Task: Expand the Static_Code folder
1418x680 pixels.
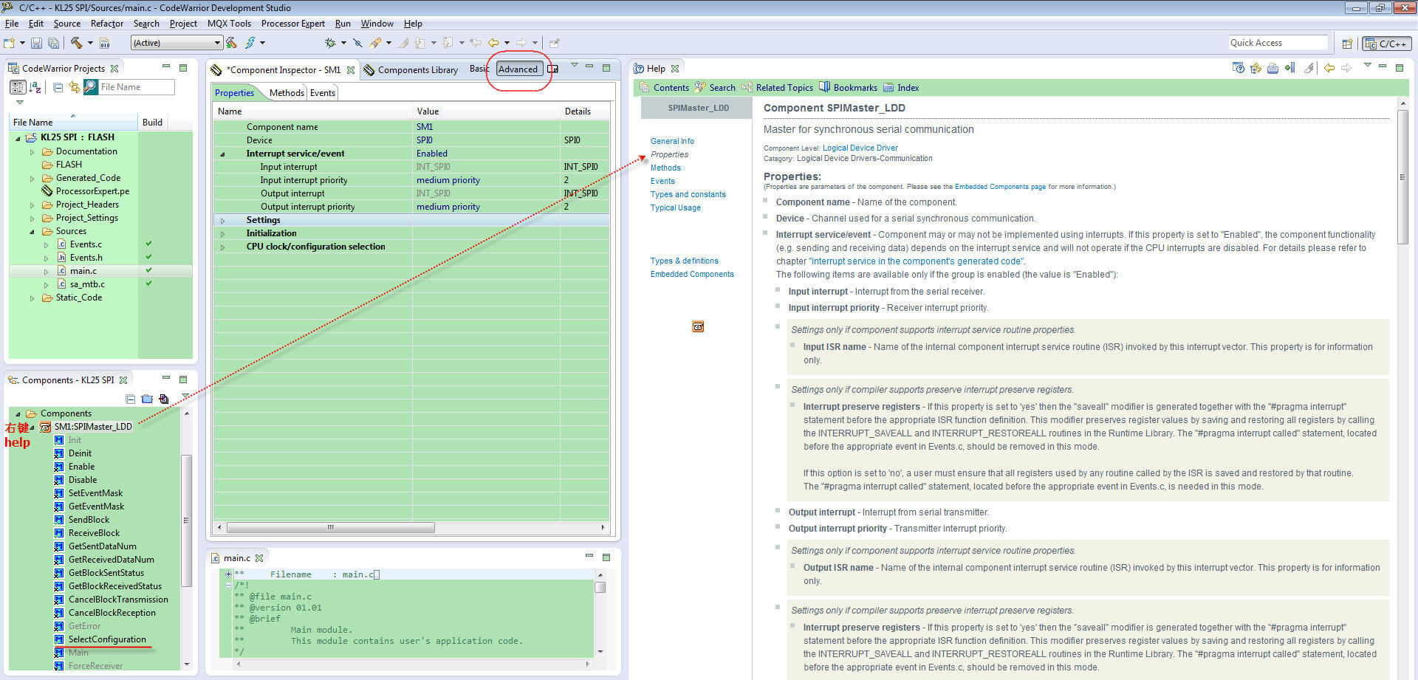Action: (32, 298)
